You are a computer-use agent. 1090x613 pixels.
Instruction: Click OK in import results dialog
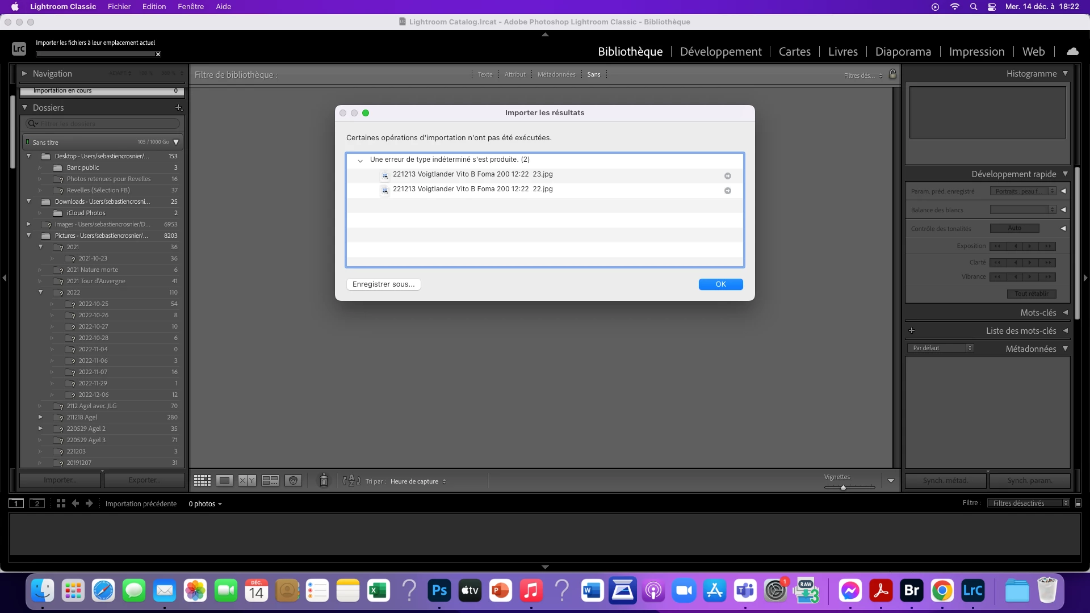pos(720,284)
